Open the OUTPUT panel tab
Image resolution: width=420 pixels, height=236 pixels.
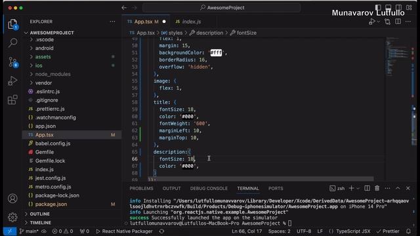pos(172,188)
